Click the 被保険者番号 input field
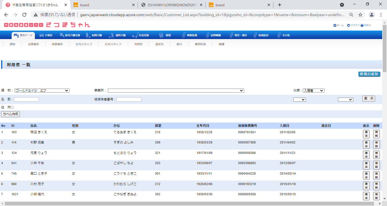Image resolution: width=387 pixels, height=206 pixels. pyautogui.click(x=129, y=100)
